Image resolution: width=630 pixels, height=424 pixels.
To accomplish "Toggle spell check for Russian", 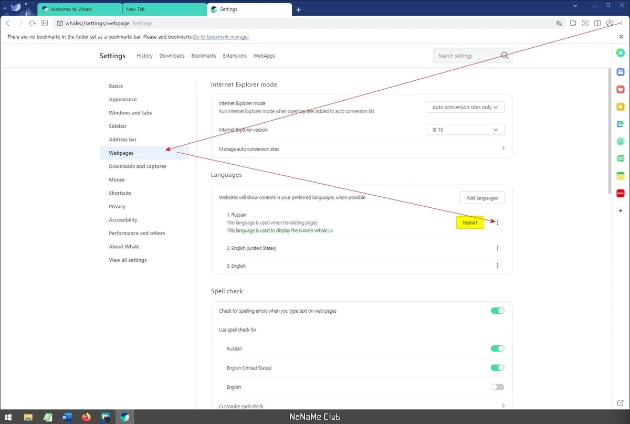I will (x=497, y=348).
